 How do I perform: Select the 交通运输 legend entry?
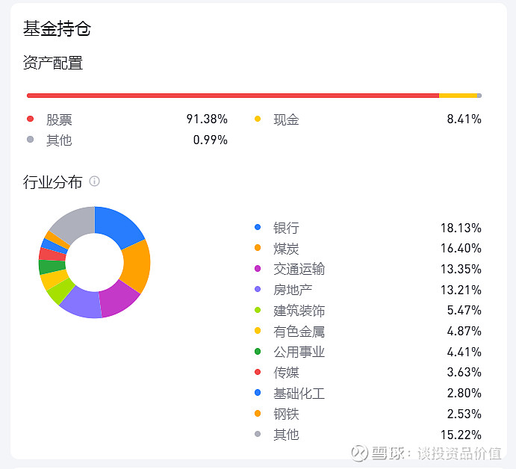point(299,269)
